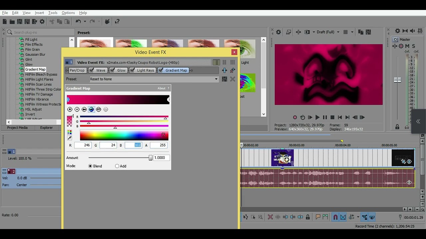Open Master Bus audio properties gear
The height and width of the screenshot is (239, 426).
397,31
